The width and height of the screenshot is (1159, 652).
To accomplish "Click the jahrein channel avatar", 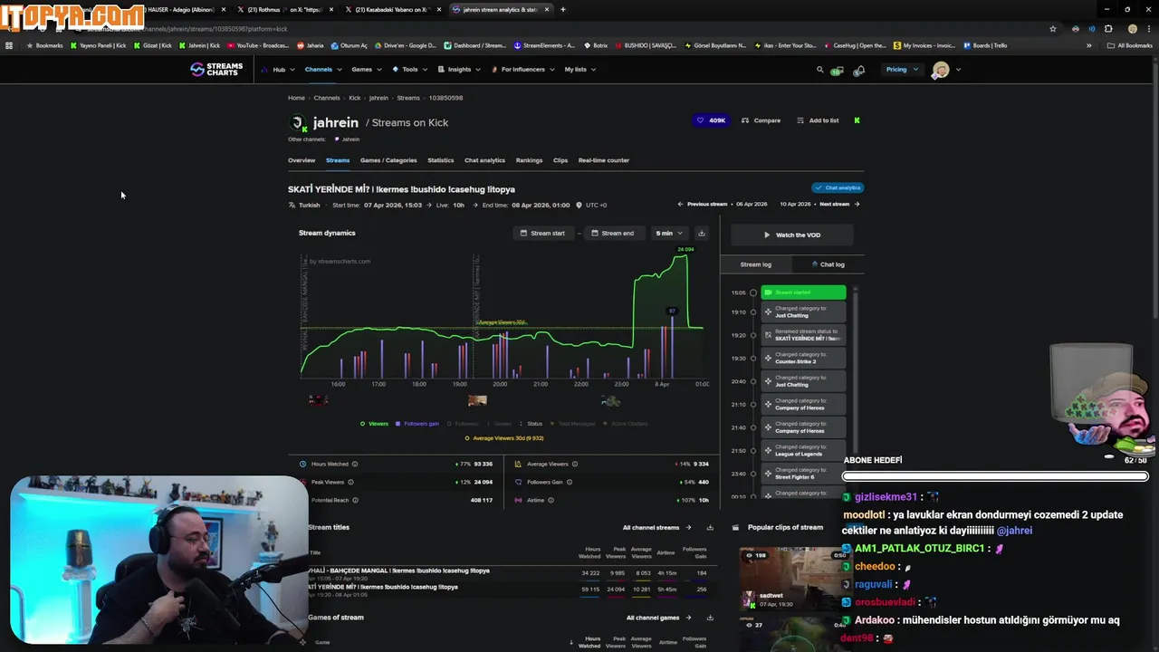I will click(x=298, y=123).
